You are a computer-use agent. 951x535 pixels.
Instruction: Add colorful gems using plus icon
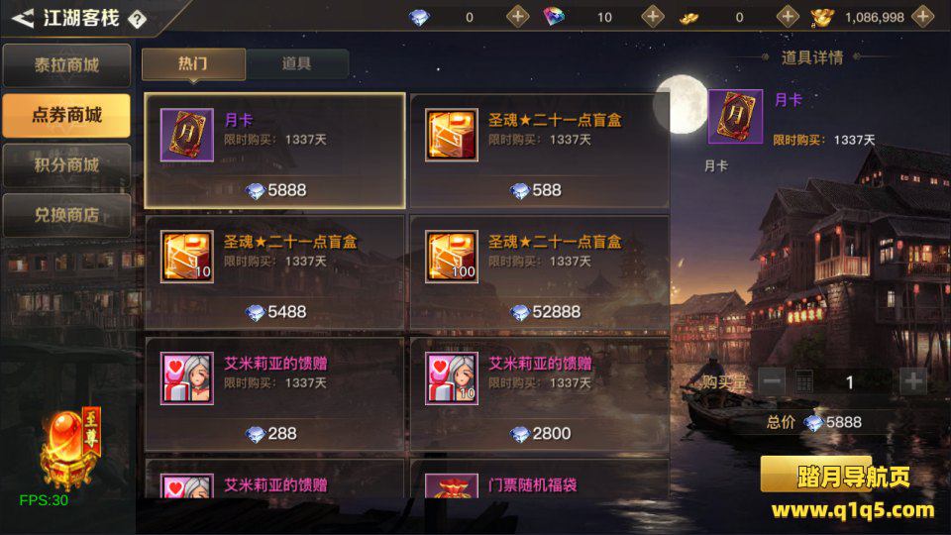click(x=653, y=17)
